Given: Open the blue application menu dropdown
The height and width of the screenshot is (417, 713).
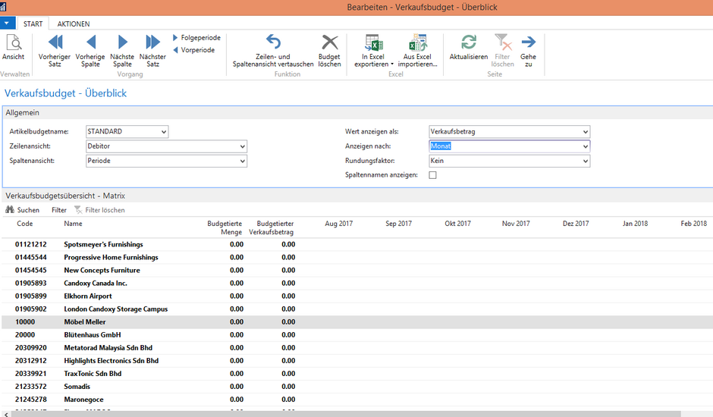Looking at the screenshot, I should coord(8,23).
